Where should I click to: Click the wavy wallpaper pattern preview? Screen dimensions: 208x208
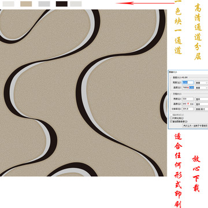(x=83, y=93)
